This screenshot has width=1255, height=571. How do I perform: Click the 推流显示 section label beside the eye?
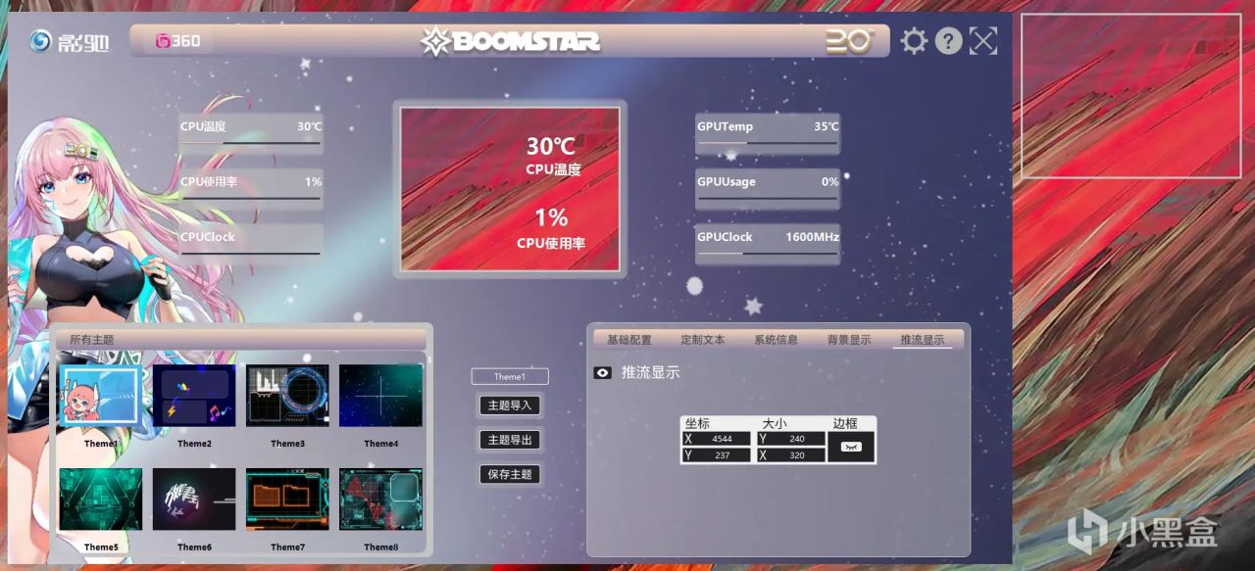point(650,372)
